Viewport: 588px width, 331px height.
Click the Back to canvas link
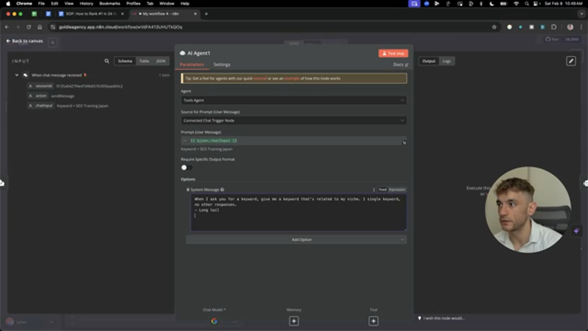coord(25,41)
